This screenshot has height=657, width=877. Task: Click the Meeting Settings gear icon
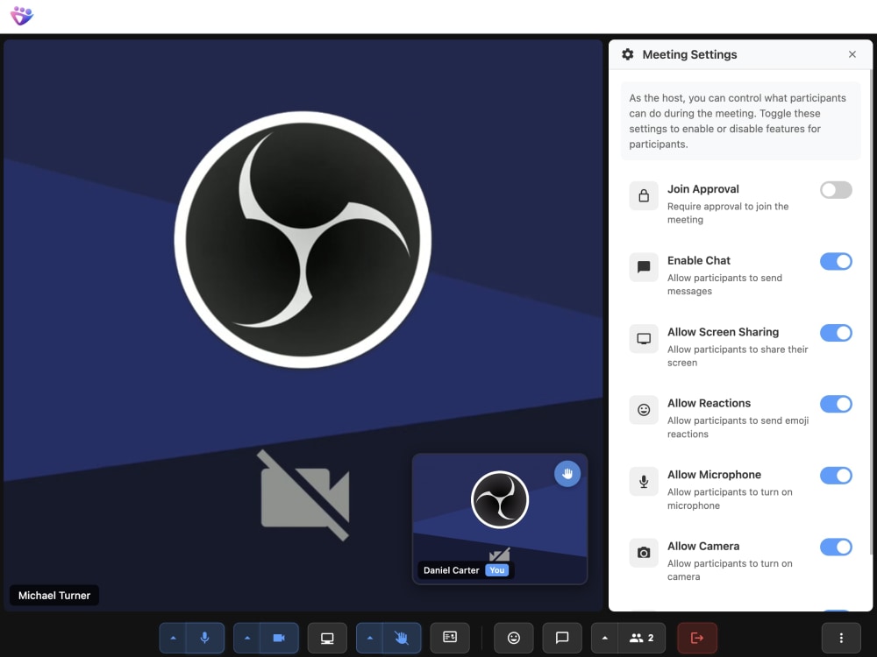pos(628,54)
